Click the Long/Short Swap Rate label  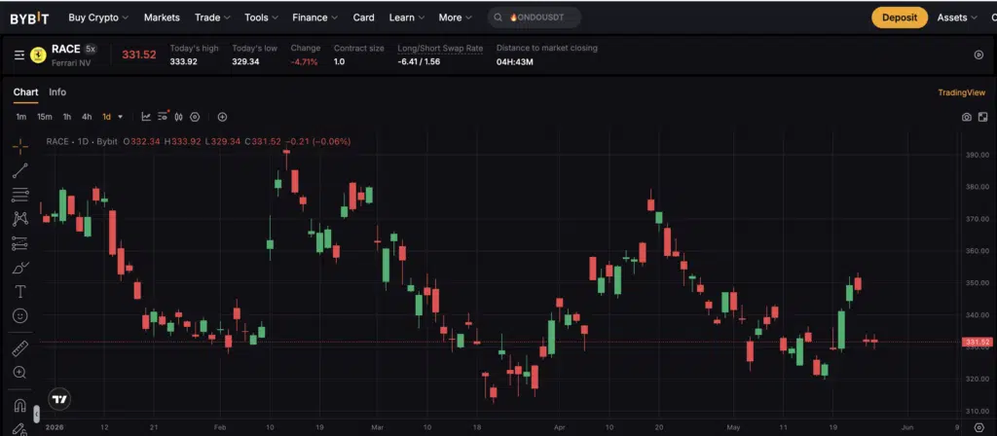point(440,48)
